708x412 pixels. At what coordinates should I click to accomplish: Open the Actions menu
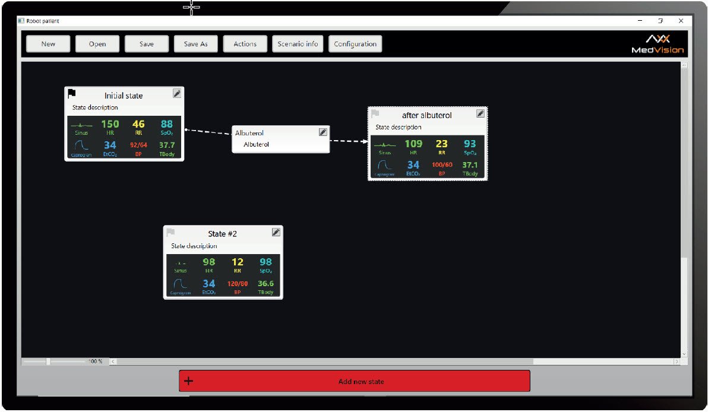245,44
